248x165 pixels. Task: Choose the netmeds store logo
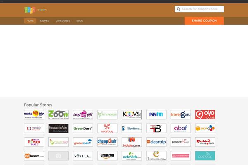click(132, 156)
